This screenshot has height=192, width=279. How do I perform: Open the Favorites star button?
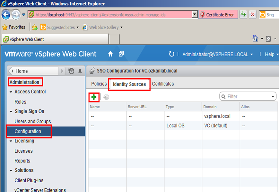coord(14,27)
